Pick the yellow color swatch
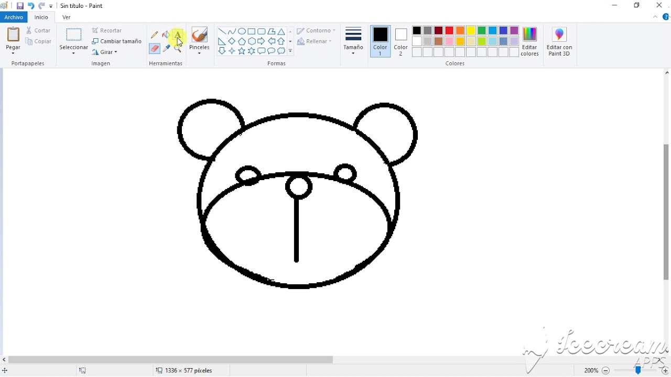The width and height of the screenshot is (671, 377). pos(471,31)
